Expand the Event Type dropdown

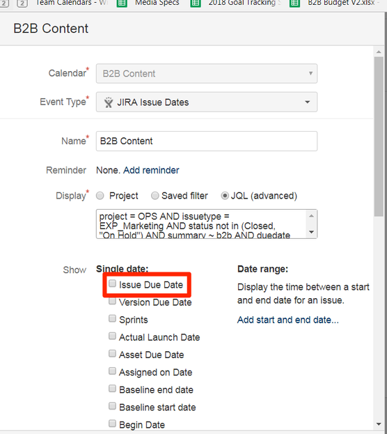point(207,102)
